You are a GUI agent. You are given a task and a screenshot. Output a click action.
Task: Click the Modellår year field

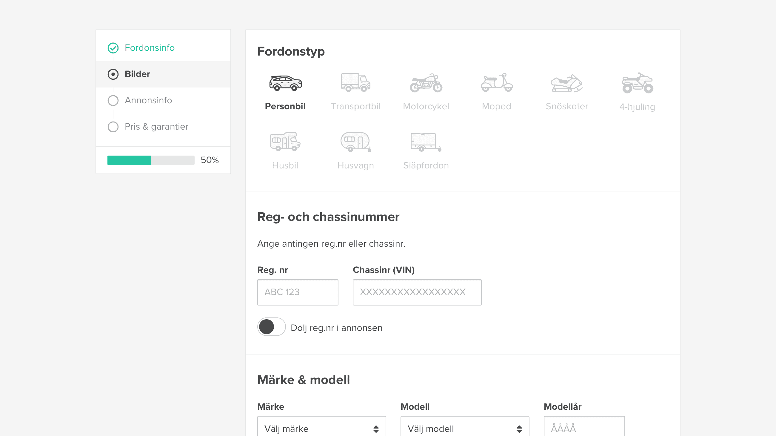pyautogui.click(x=584, y=428)
